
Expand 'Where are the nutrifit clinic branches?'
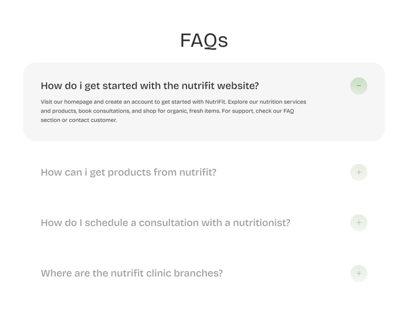click(x=132, y=273)
